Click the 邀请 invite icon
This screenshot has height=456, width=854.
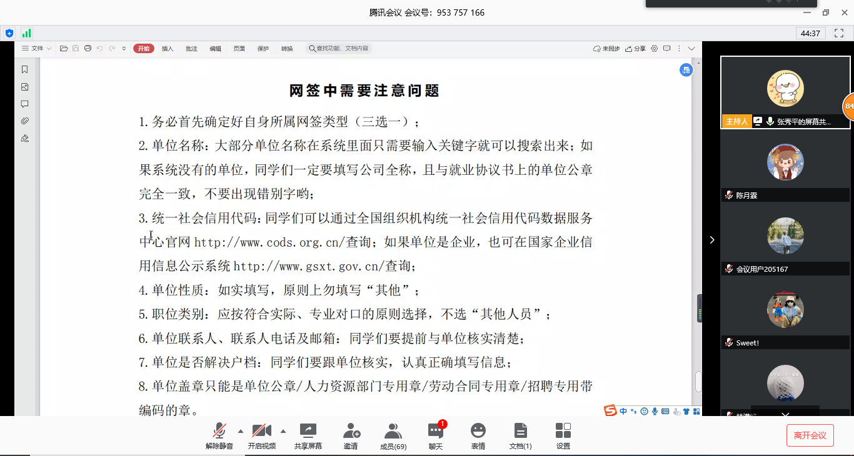(351, 435)
